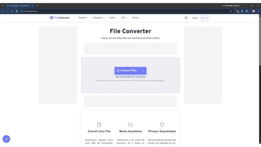Open the Choose Files source dropdown arrow
Screen dimensions: 261x147
coord(143,70)
